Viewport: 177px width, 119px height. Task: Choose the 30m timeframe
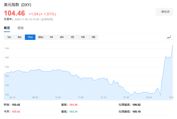[41, 37]
